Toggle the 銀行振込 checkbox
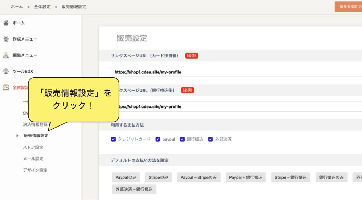The width and height of the screenshot is (362, 203). tap(182, 139)
